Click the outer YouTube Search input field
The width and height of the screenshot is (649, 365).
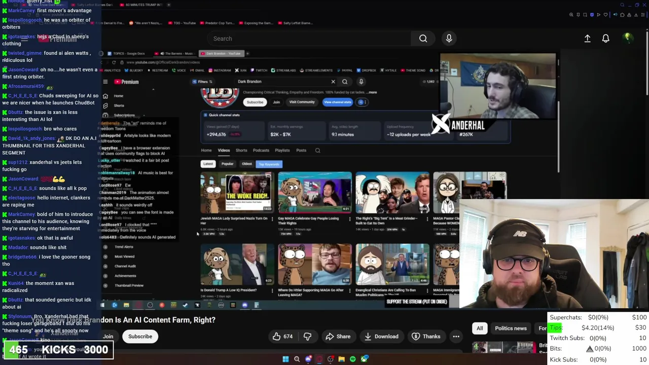click(x=309, y=39)
